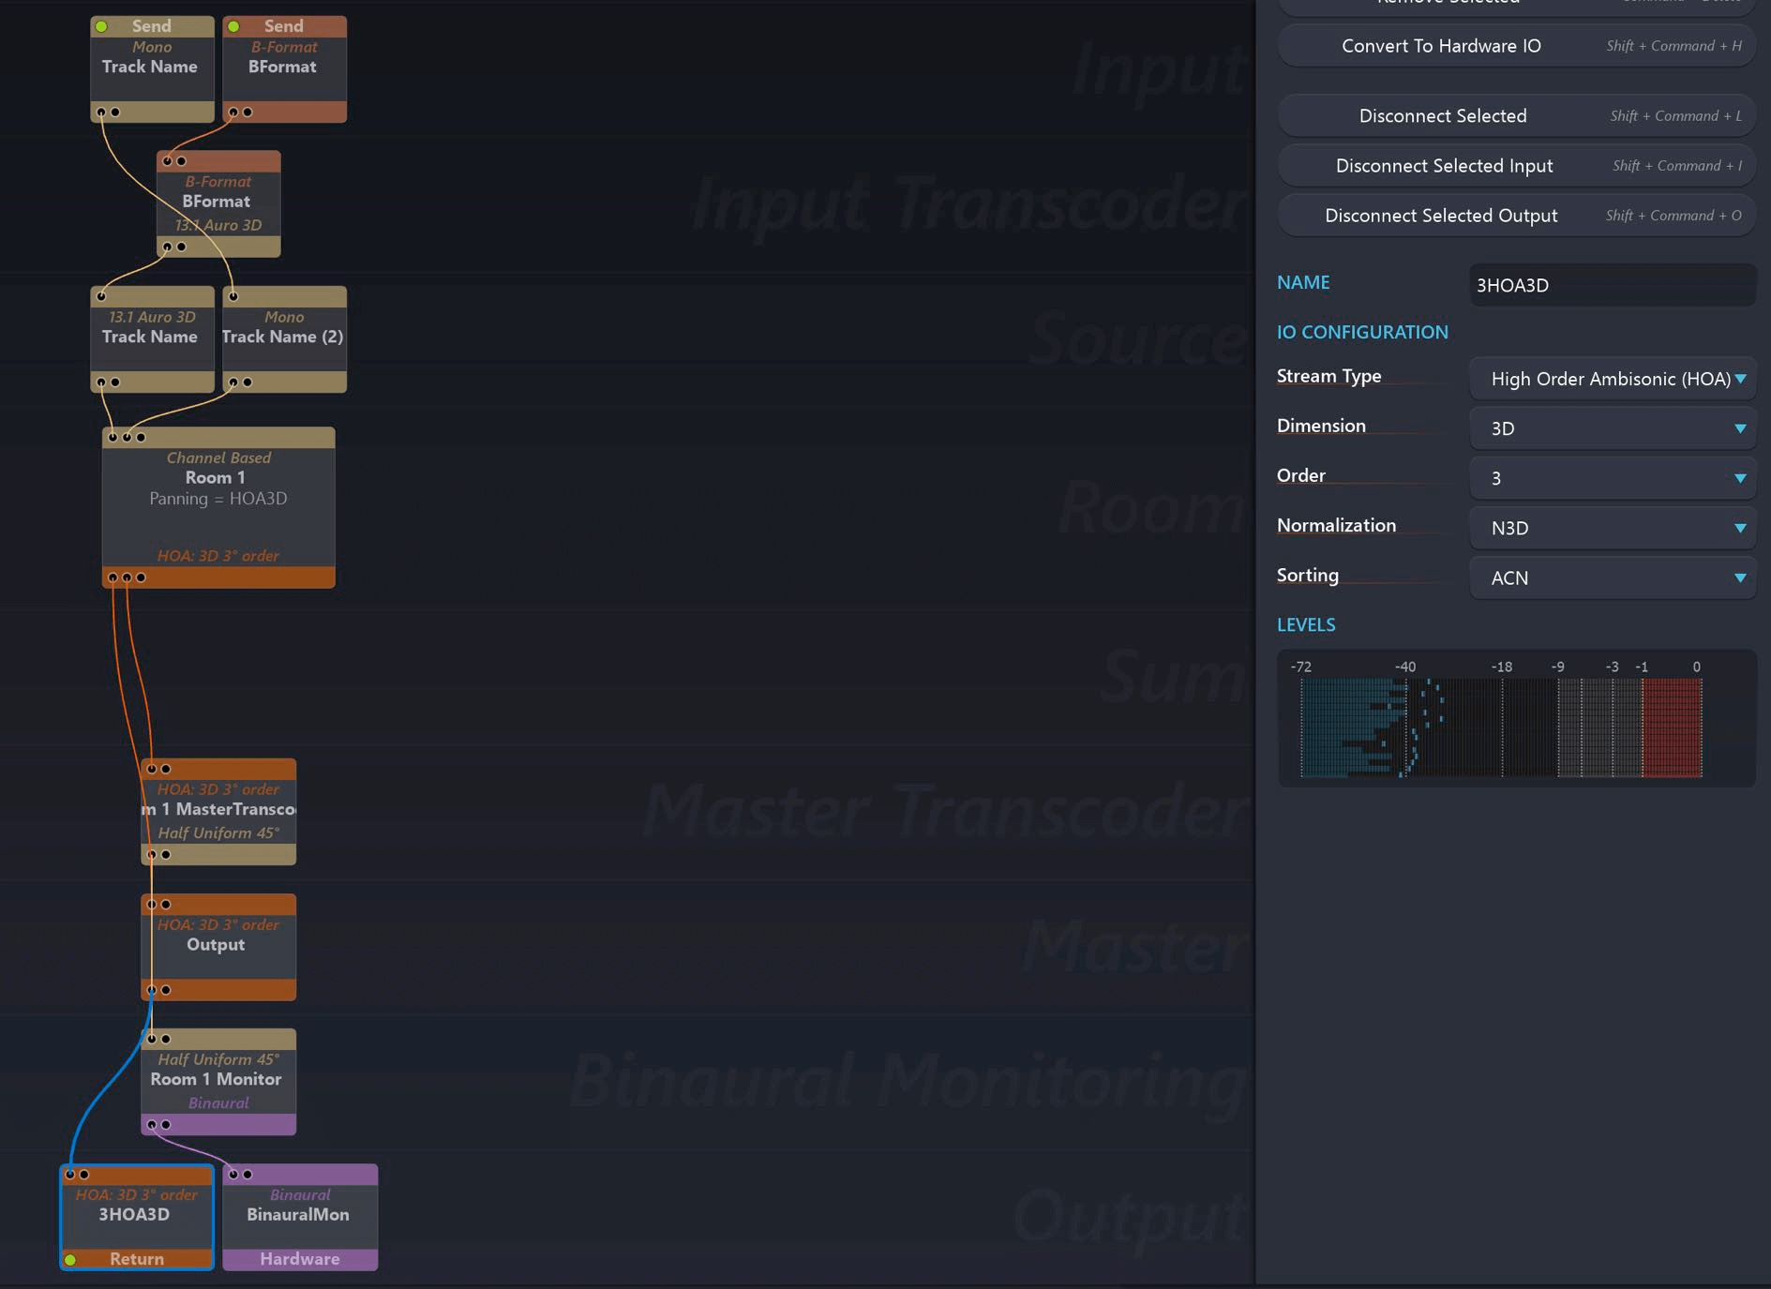Select the 13.1 Auro 3D Track Name source

[151, 337]
